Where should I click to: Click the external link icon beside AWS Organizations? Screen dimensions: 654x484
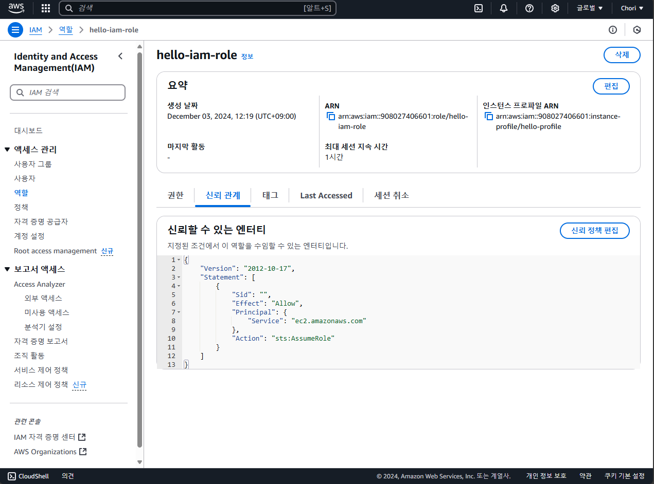[x=83, y=452]
